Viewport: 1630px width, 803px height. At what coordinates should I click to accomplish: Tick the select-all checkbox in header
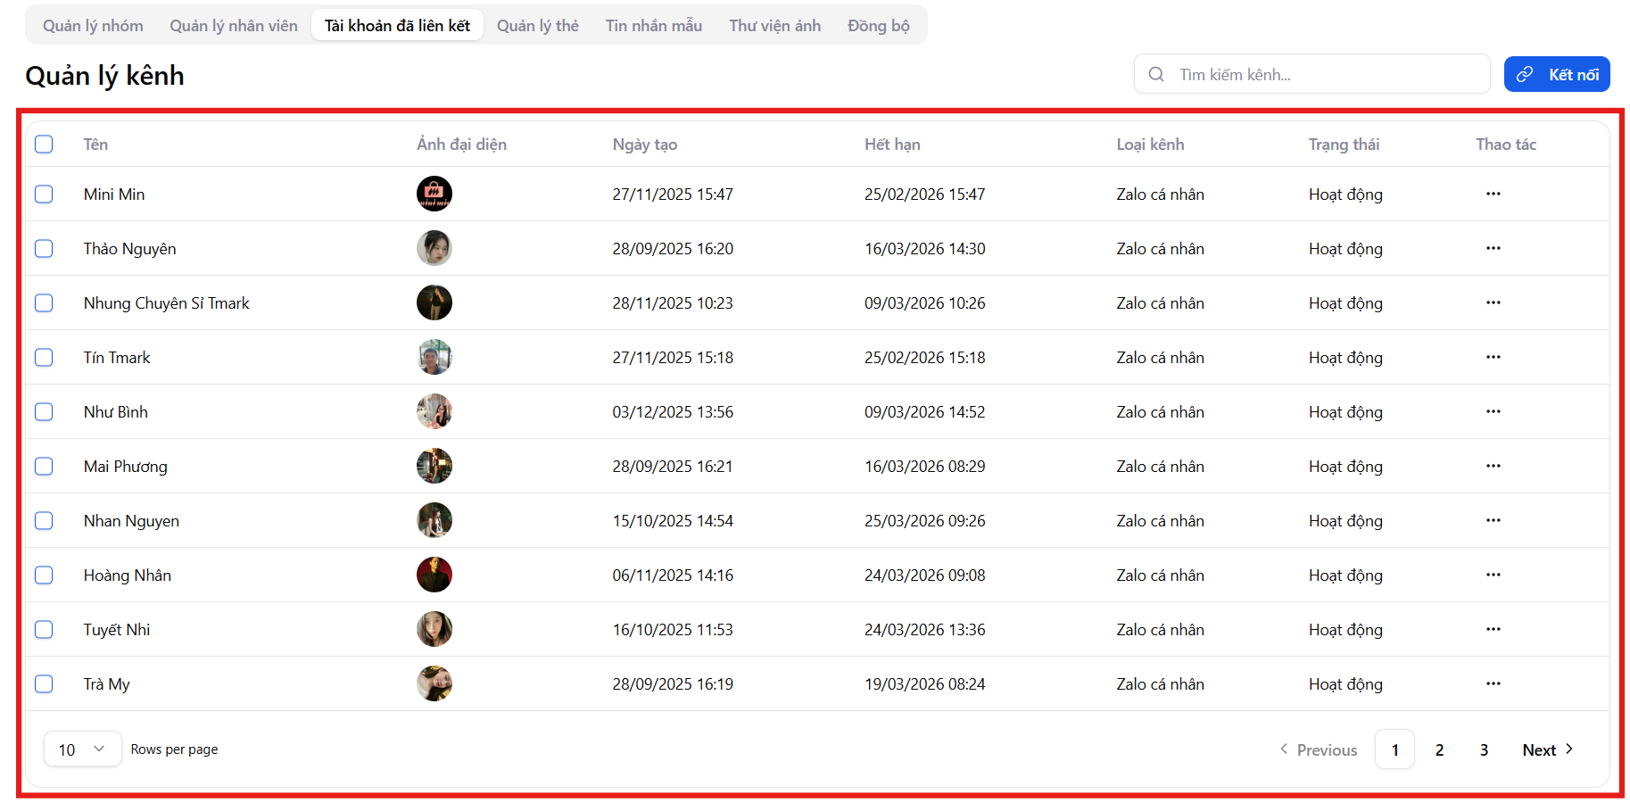(x=44, y=145)
